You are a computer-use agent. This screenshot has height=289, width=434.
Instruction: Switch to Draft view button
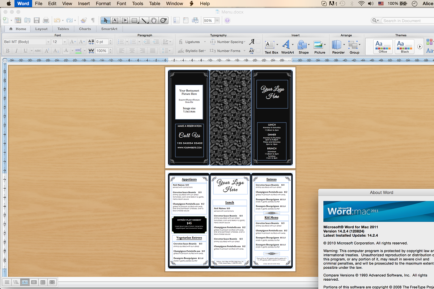(x=7, y=282)
